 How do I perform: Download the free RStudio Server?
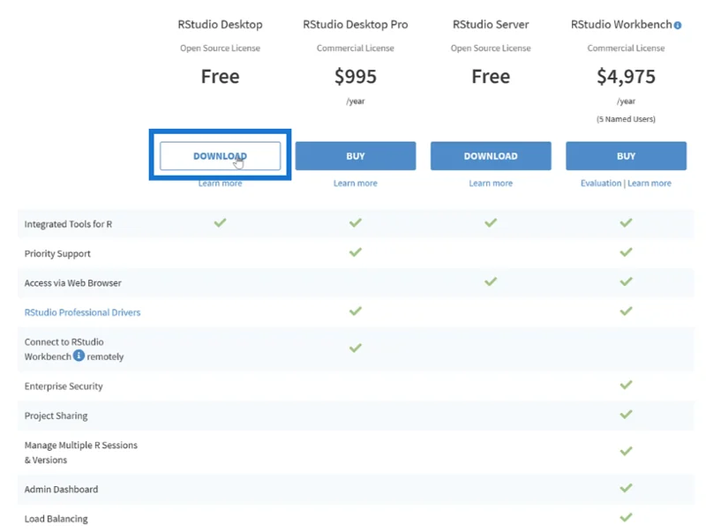[x=491, y=156]
